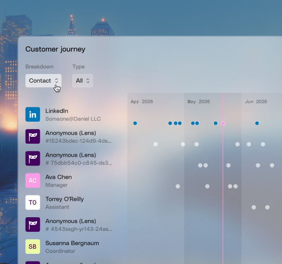Open the Contact breakdown dropdown
This screenshot has width=282, height=264.
click(x=43, y=80)
